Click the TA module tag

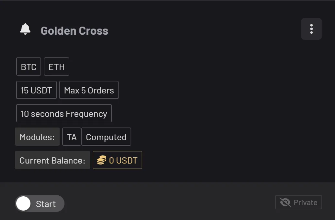pyautogui.click(x=72, y=137)
